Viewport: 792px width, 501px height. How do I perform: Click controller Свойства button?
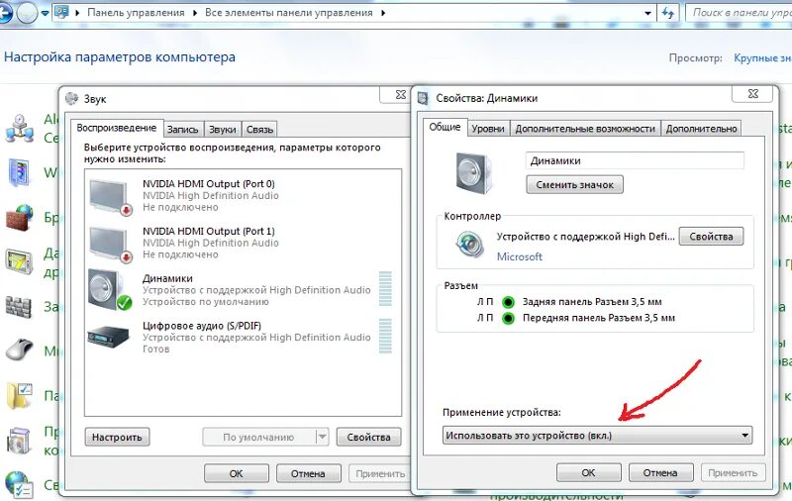[x=711, y=237]
